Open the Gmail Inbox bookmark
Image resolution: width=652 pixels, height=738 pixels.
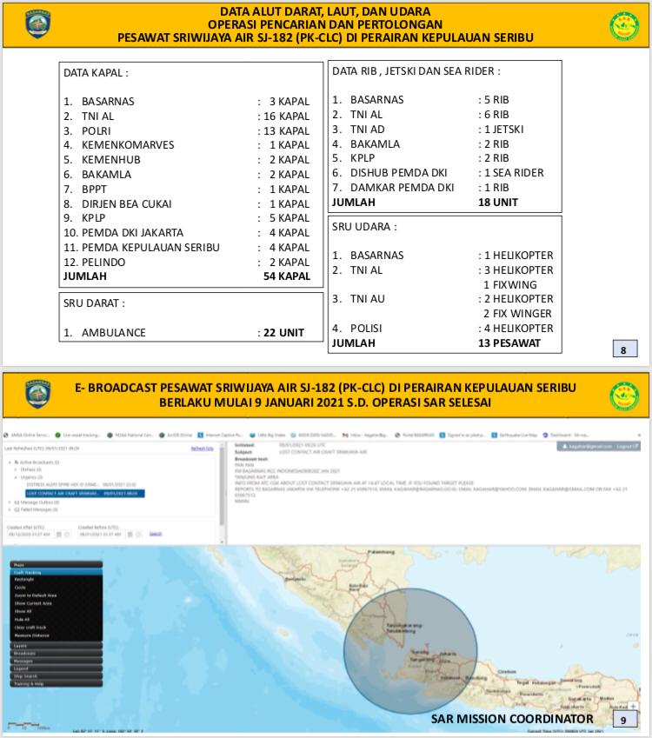pos(365,435)
